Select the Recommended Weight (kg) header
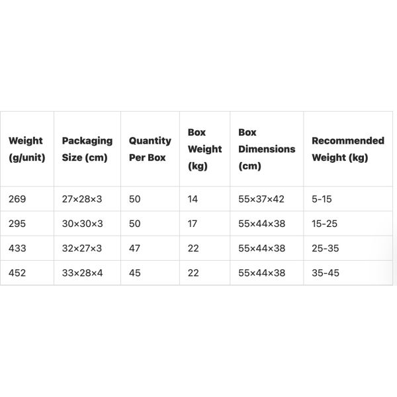 click(347, 149)
